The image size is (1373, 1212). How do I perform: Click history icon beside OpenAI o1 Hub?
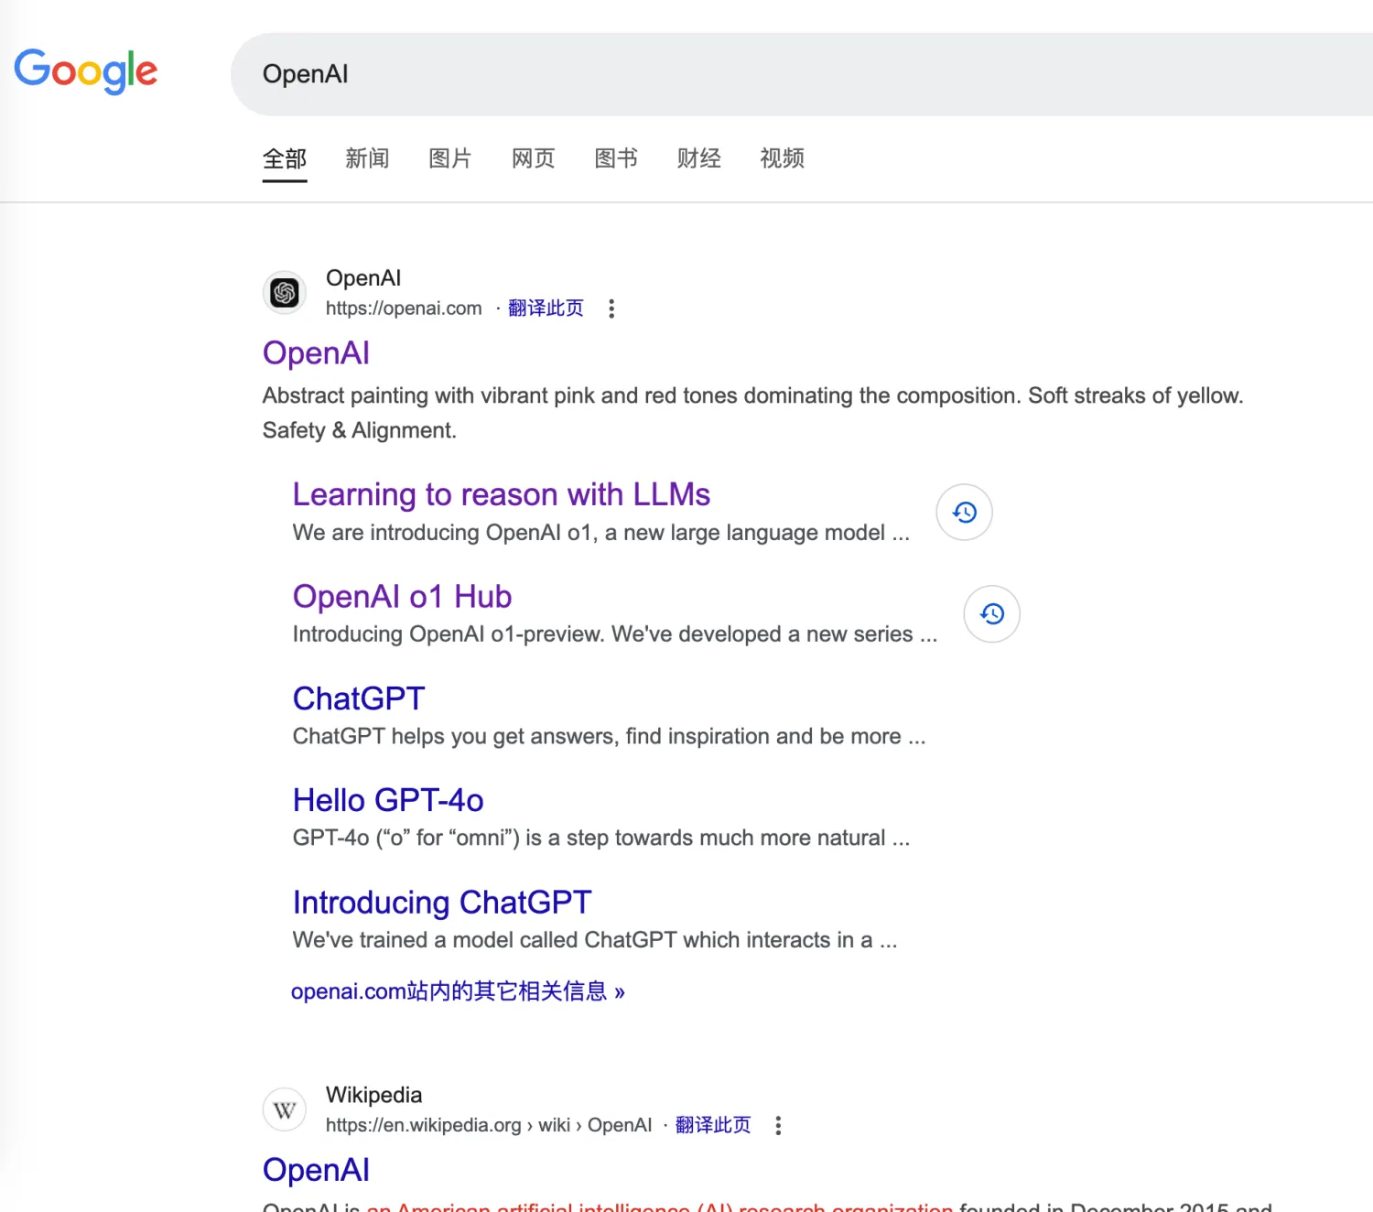point(991,614)
